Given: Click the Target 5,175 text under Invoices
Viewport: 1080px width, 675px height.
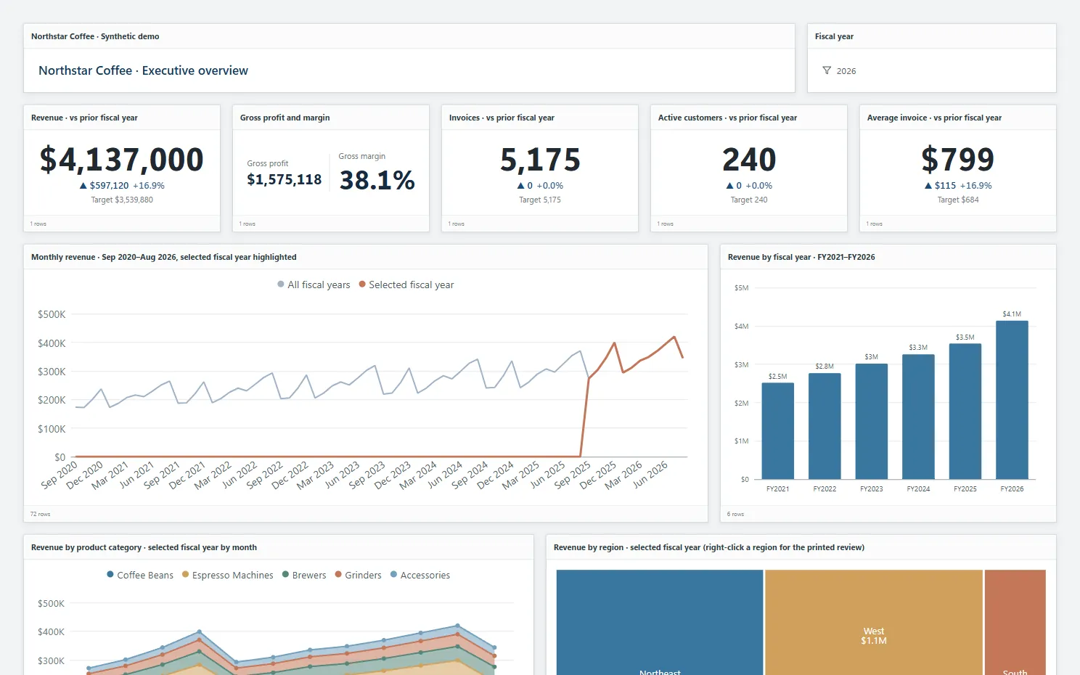Looking at the screenshot, I should click(x=540, y=200).
